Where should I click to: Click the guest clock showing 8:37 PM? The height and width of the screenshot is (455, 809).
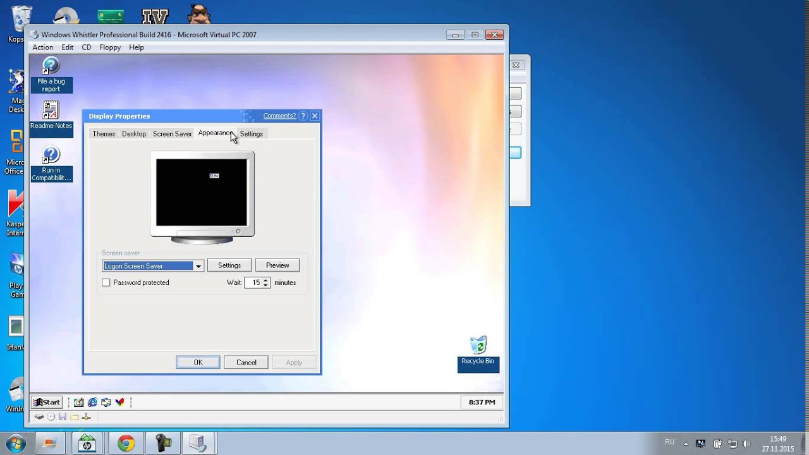482,402
